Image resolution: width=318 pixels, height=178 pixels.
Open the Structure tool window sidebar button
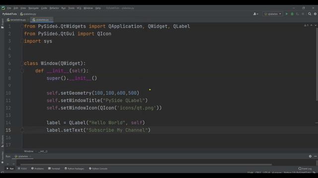click(x=2, y=141)
